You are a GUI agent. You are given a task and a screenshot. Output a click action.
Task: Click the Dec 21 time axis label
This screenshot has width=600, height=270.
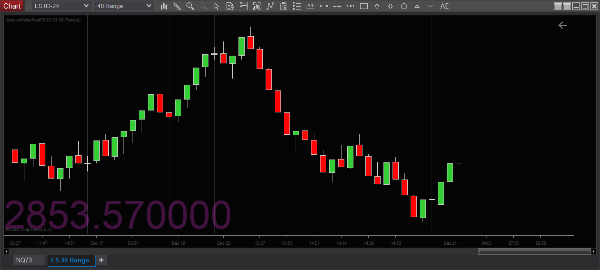[x=450, y=243]
